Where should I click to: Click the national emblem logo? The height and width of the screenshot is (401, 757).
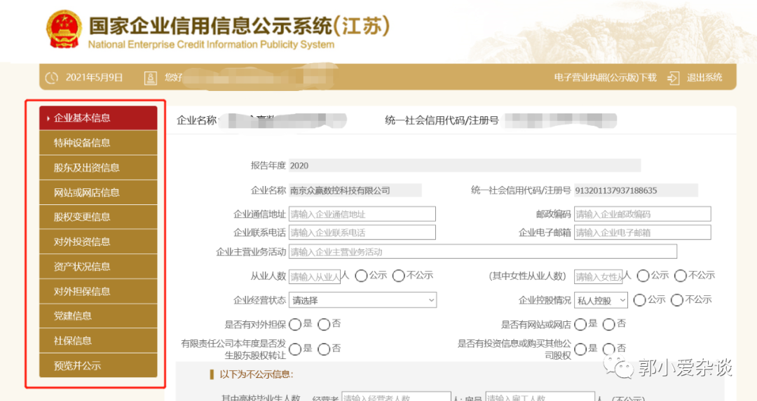coord(64,29)
